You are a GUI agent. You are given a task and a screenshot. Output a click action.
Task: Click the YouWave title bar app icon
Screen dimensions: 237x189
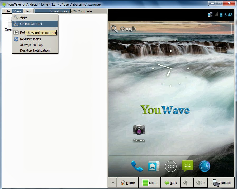coord(4,4)
